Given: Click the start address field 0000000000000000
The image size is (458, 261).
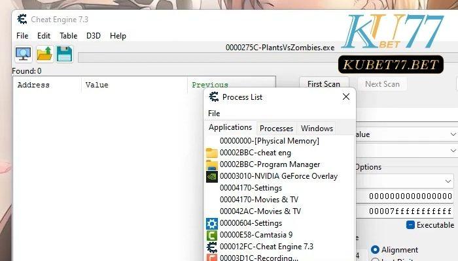Looking at the screenshot, I should pos(406,196).
